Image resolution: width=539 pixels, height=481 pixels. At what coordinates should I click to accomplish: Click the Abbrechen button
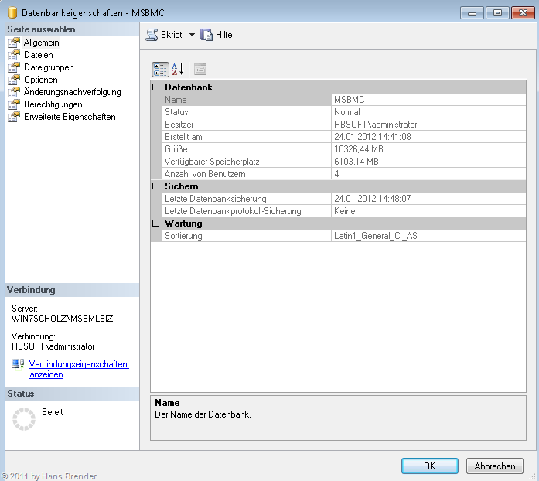(494, 466)
